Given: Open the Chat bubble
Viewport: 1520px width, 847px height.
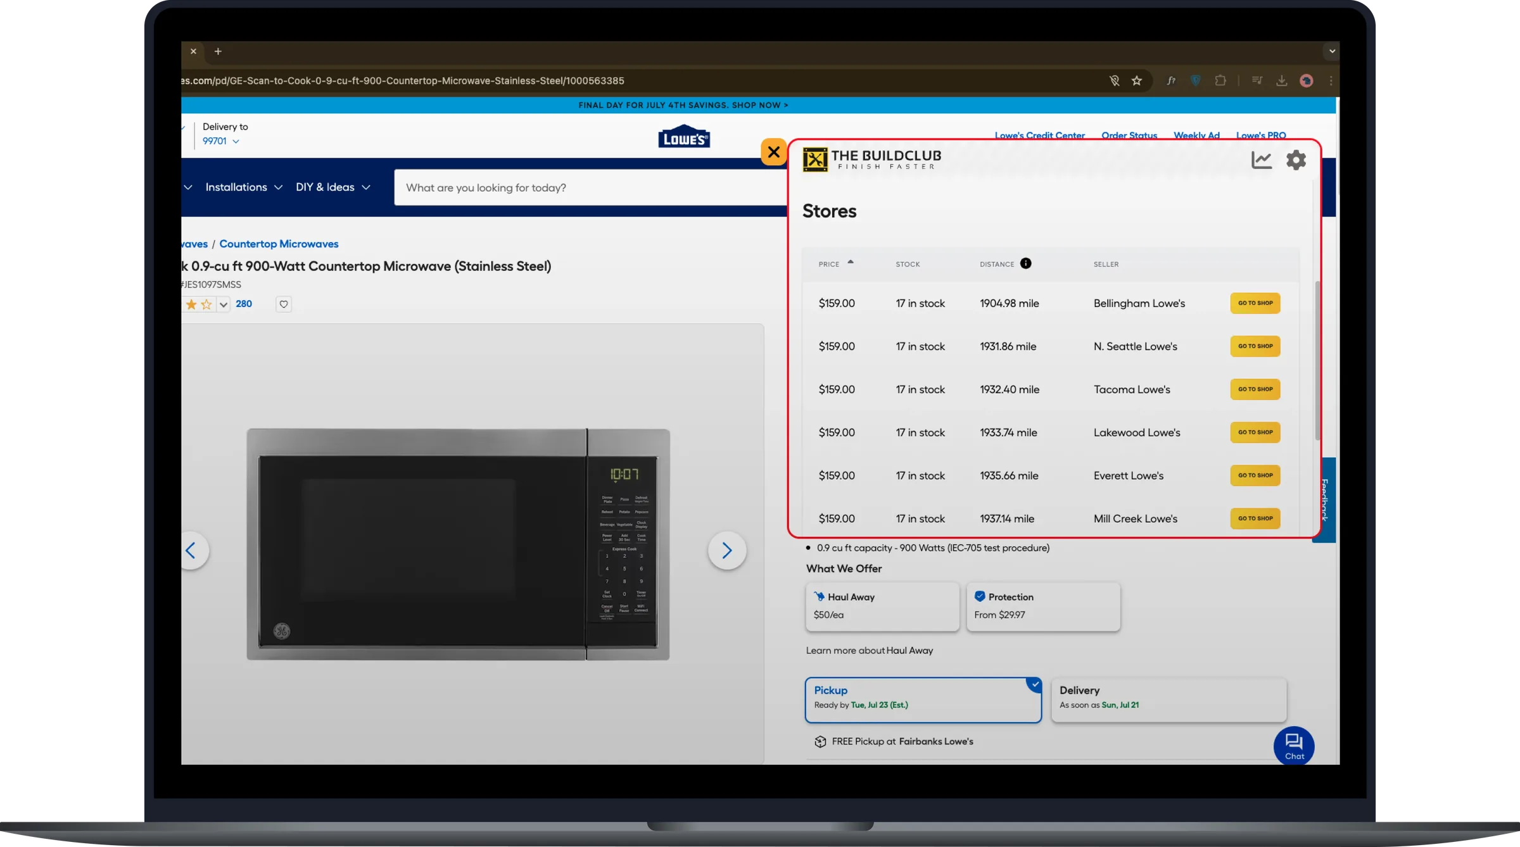Looking at the screenshot, I should click(x=1294, y=746).
